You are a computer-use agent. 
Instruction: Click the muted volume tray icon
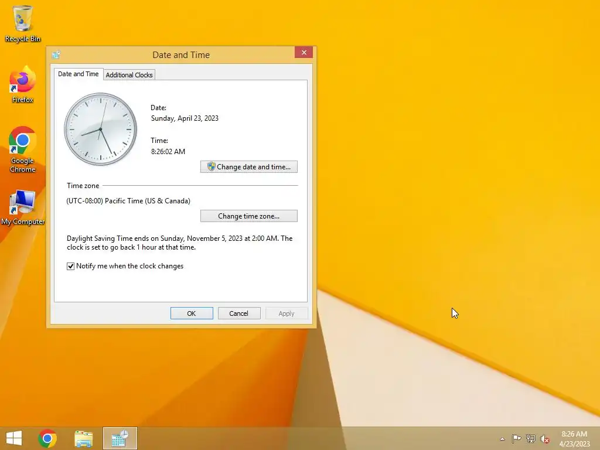coord(545,439)
